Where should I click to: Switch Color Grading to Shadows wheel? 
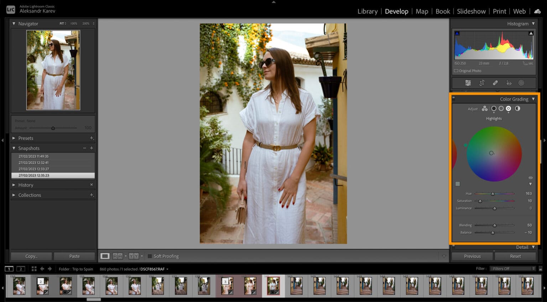(494, 109)
